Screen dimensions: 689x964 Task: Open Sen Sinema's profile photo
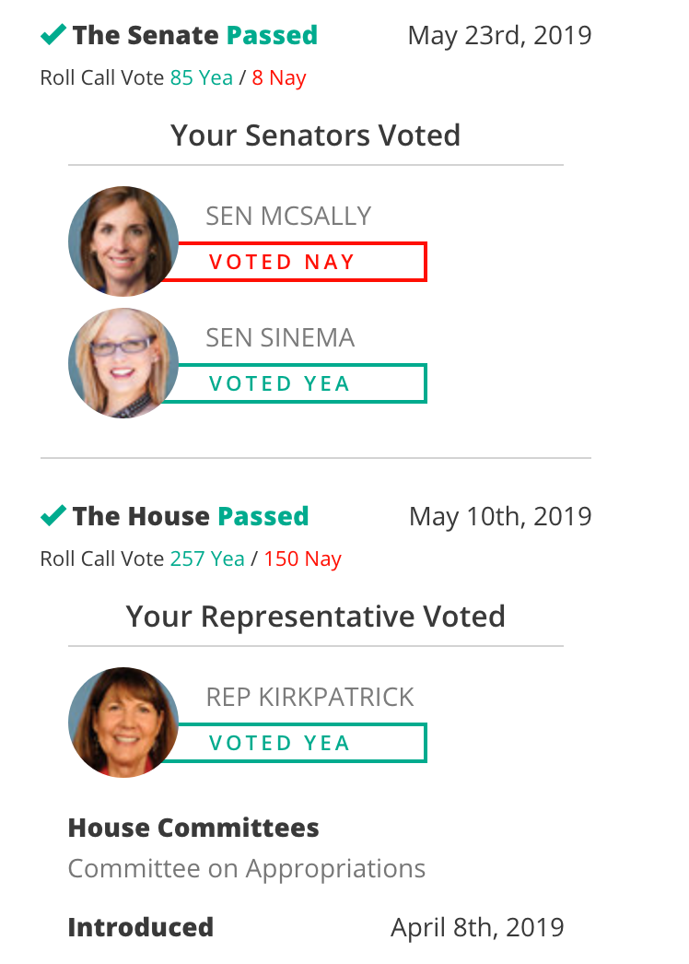click(x=123, y=363)
